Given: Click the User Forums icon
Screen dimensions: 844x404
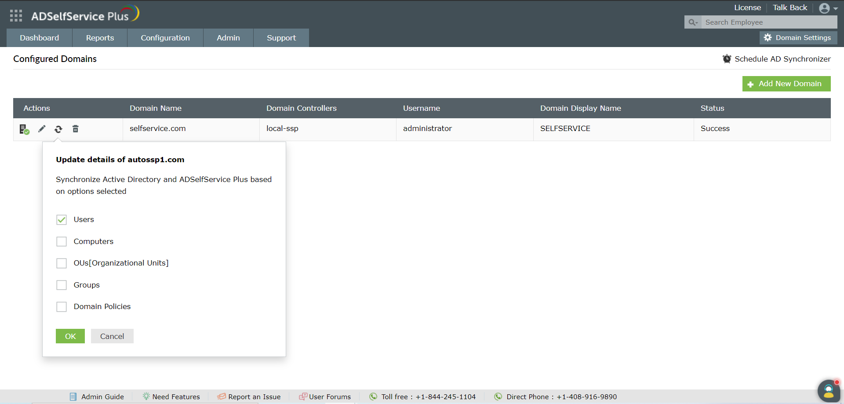Looking at the screenshot, I should [x=303, y=397].
